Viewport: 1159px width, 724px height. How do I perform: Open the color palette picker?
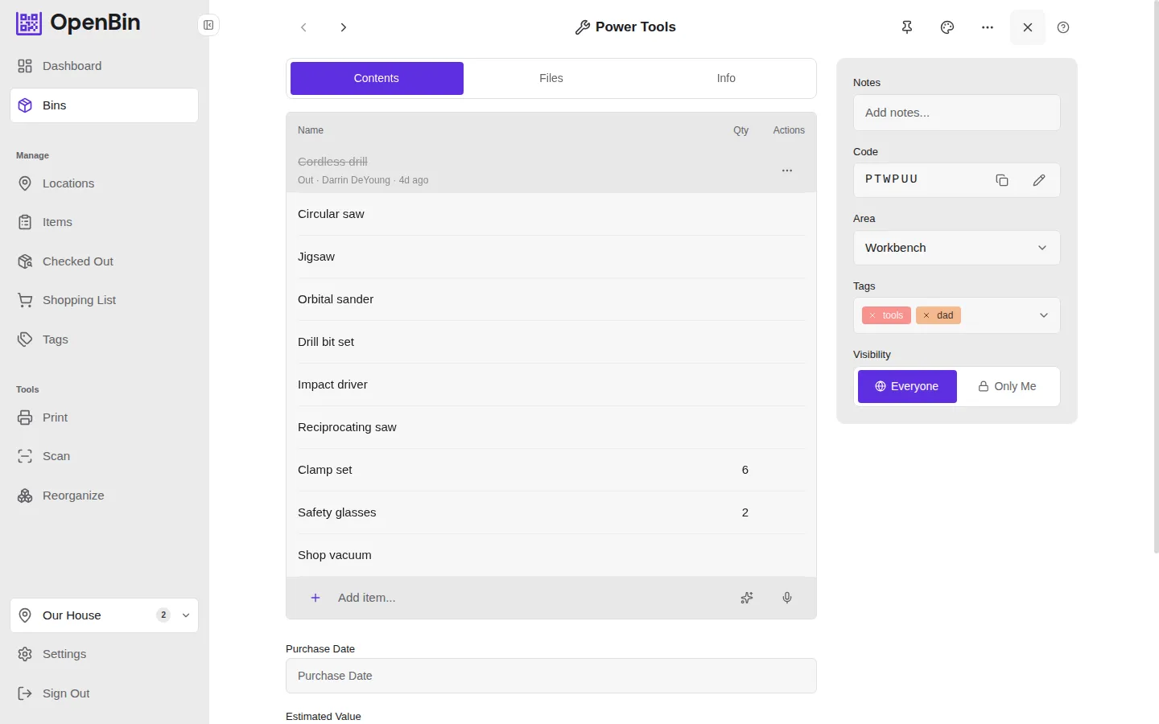(x=947, y=27)
